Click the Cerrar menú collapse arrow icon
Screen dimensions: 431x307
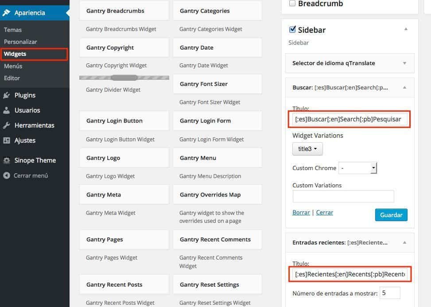tap(7, 175)
